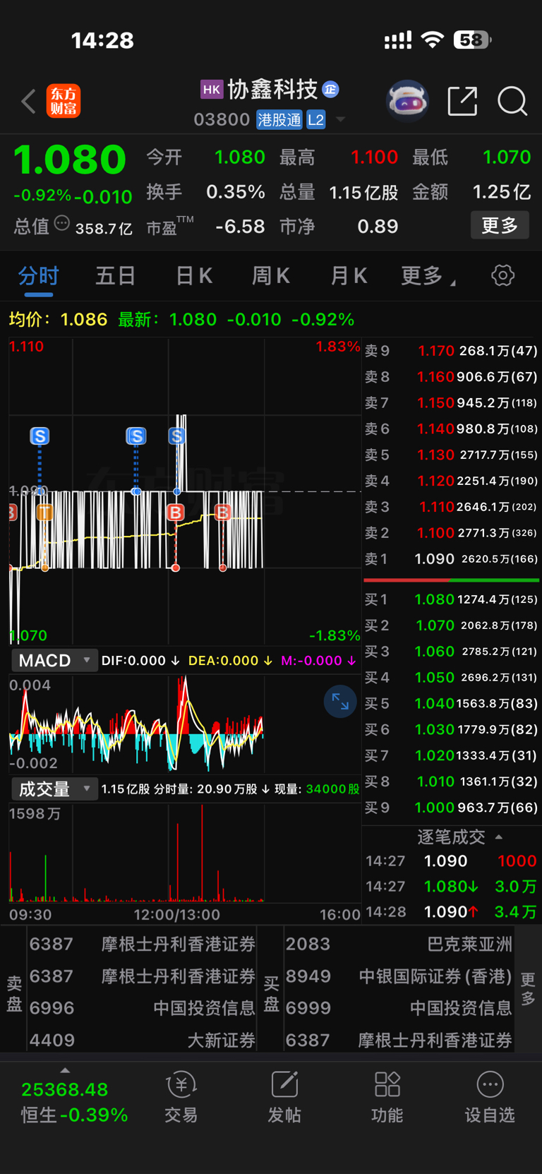Image resolution: width=542 pixels, height=1174 pixels.
Task: Tap the 卖1 1.090 order row
Action: tap(451, 558)
